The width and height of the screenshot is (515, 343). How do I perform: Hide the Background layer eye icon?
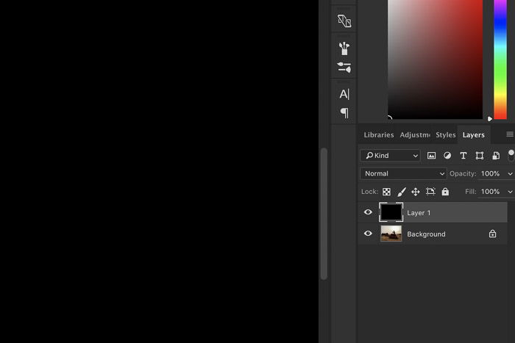(368, 234)
